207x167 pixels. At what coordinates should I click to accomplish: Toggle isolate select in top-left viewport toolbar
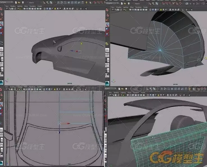[77, 9]
